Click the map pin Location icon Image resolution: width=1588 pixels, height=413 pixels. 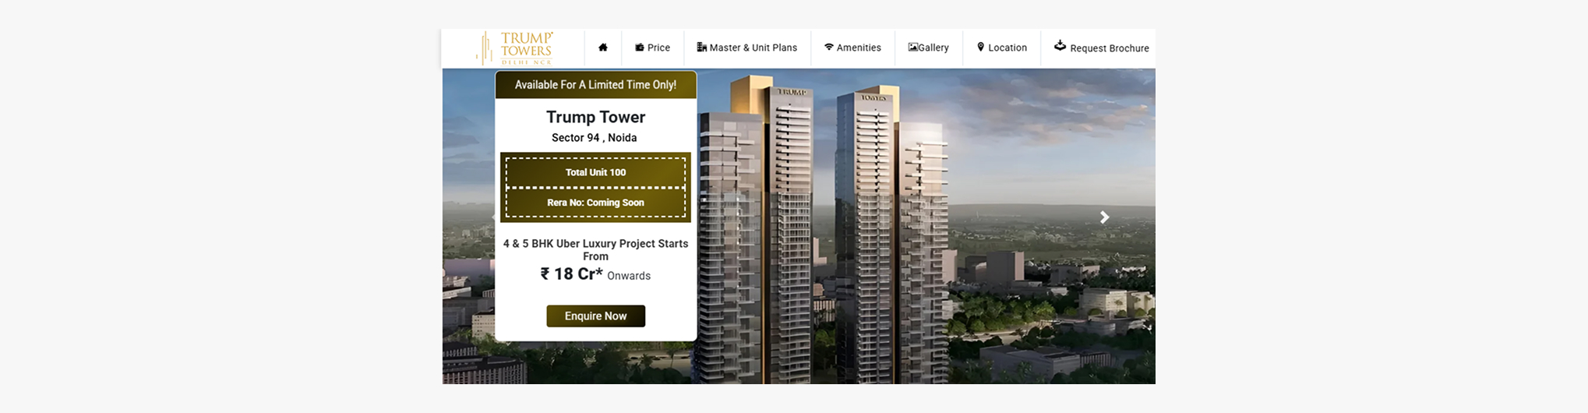click(980, 48)
